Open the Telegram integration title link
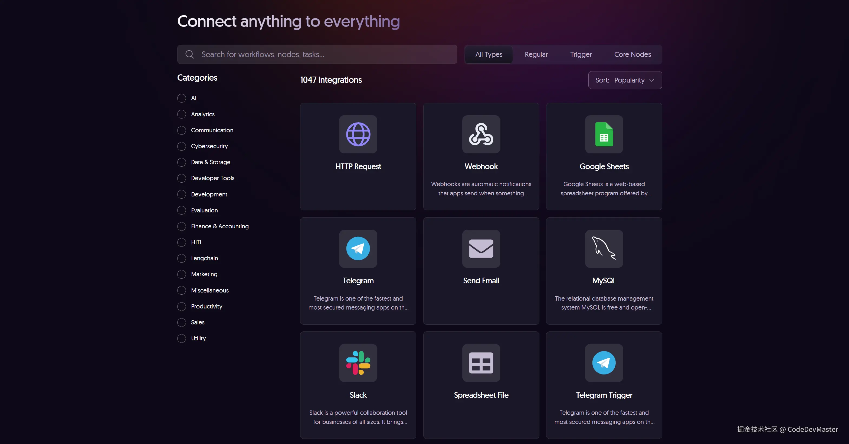Viewport: 849px width, 444px height. click(358, 281)
